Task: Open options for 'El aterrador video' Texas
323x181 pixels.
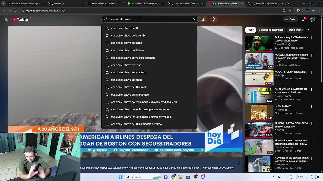Action: [311, 141]
